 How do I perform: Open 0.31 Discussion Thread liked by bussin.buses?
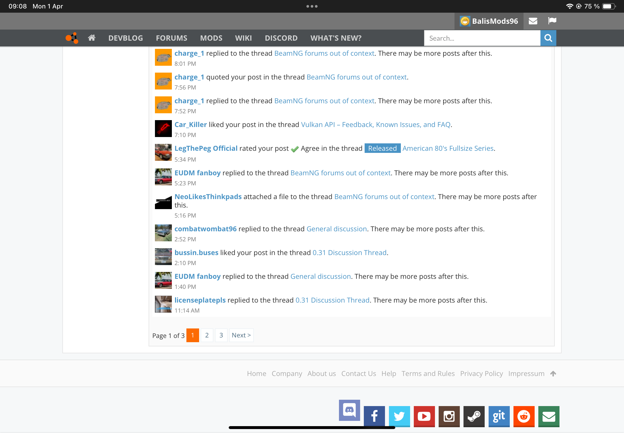pos(349,253)
